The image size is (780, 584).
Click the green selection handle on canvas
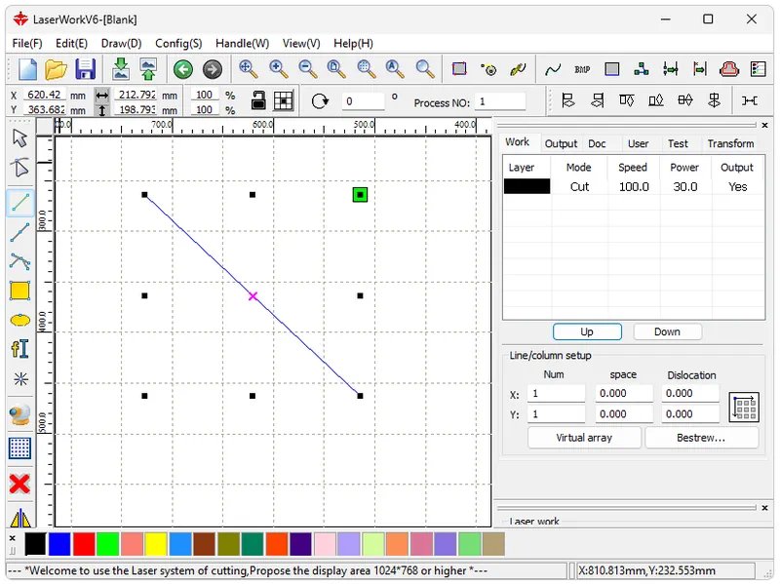click(360, 195)
